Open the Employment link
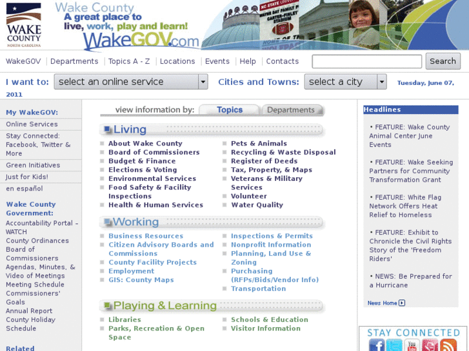 coord(132,271)
